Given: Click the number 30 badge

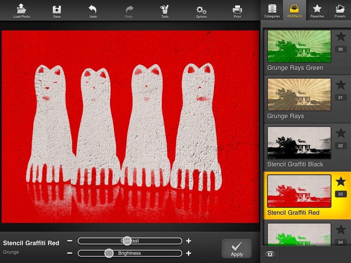Looking at the screenshot, I should pyautogui.click(x=340, y=49).
